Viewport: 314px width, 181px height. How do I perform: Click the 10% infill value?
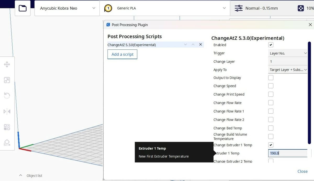coord(310,8)
